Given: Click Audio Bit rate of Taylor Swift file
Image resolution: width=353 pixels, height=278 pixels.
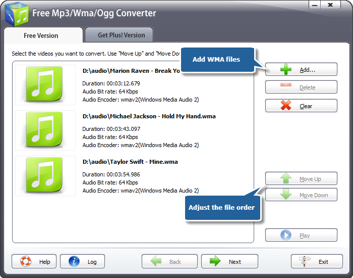Looking at the screenshot, I should click(x=110, y=182).
